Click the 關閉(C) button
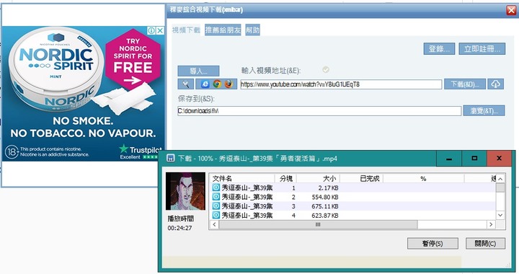The image size is (519, 274). (485, 244)
